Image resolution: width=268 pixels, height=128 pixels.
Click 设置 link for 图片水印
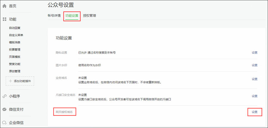(x=254, y=65)
